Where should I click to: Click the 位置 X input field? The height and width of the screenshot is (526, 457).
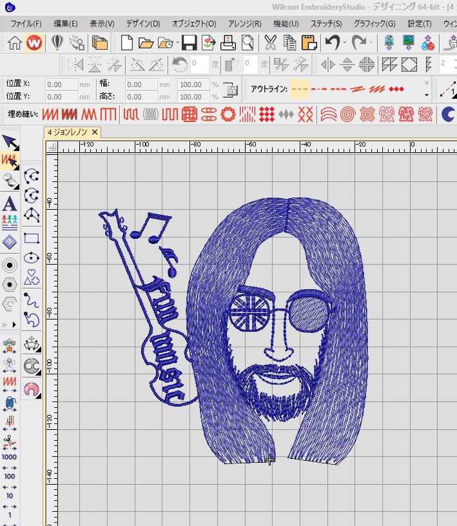pyautogui.click(x=61, y=85)
